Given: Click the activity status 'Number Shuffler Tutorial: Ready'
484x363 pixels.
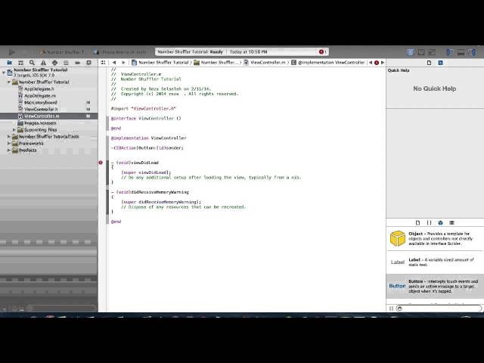Looking at the screenshot, I should click(190, 52).
